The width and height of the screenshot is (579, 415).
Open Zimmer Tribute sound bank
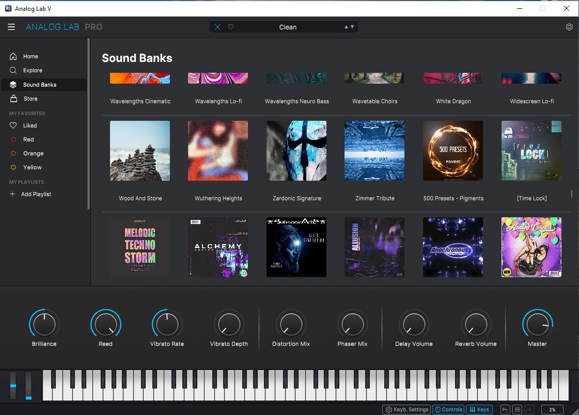(374, 151)
